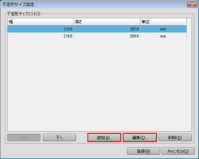Click mm unit in the 297.0 row

(x=163, y=29)
